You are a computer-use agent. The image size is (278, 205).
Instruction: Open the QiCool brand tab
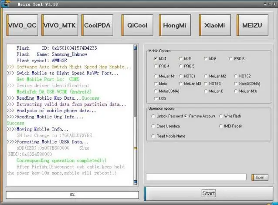pyautogui.click(x=137, y=25)
